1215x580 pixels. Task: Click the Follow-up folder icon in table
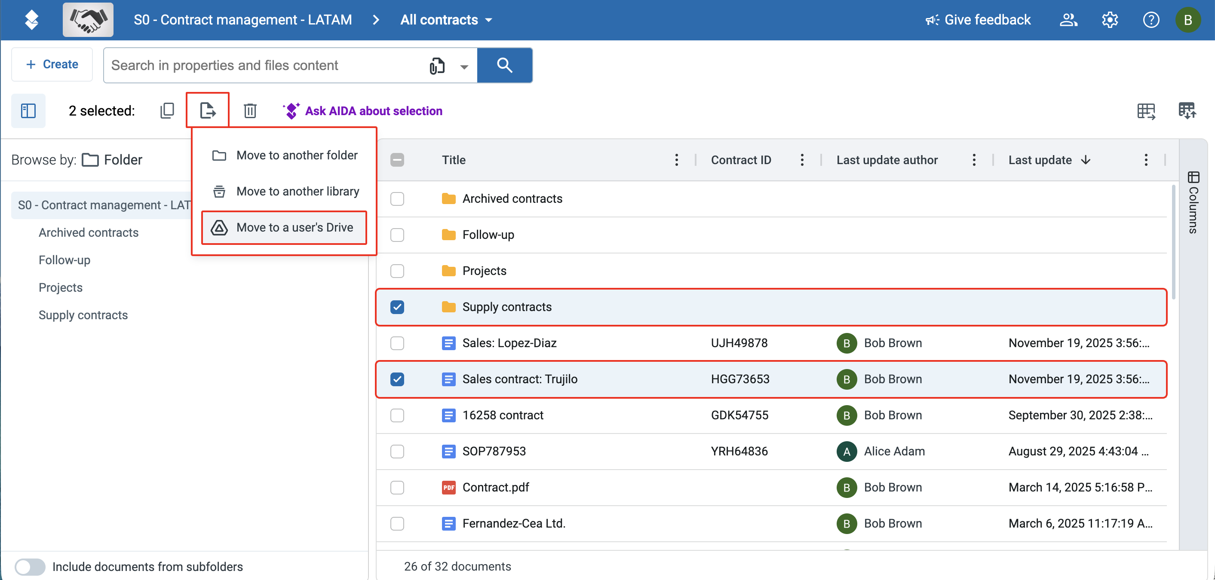(448, 235)
